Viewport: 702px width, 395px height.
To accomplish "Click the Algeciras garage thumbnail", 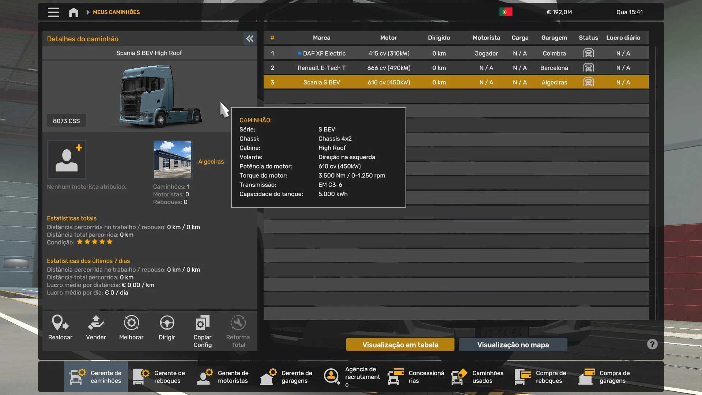I will pyautogui.click(x=173, y=159).
